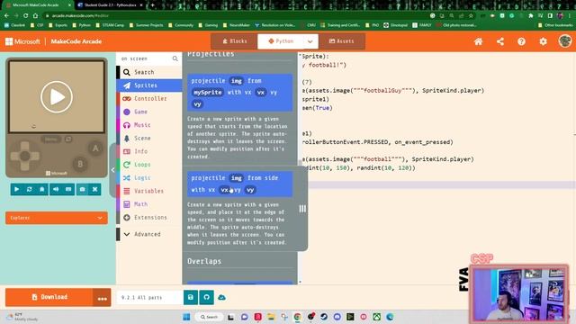The width and height of the screenshot is (576, 324).
Task: Open more download options ellipsis button
Action: click(102, 298)
